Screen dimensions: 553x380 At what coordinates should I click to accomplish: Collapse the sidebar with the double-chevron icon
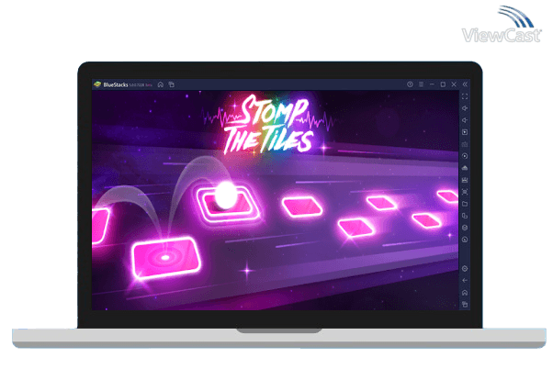(x=465, y=84)
